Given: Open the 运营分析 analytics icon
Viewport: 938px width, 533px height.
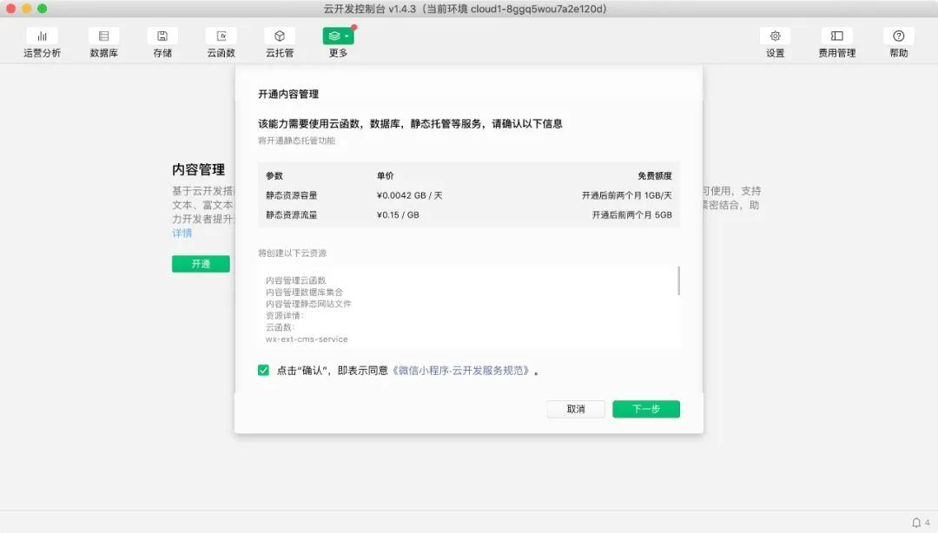Looking at the screenshot, I should pos(42,36).
